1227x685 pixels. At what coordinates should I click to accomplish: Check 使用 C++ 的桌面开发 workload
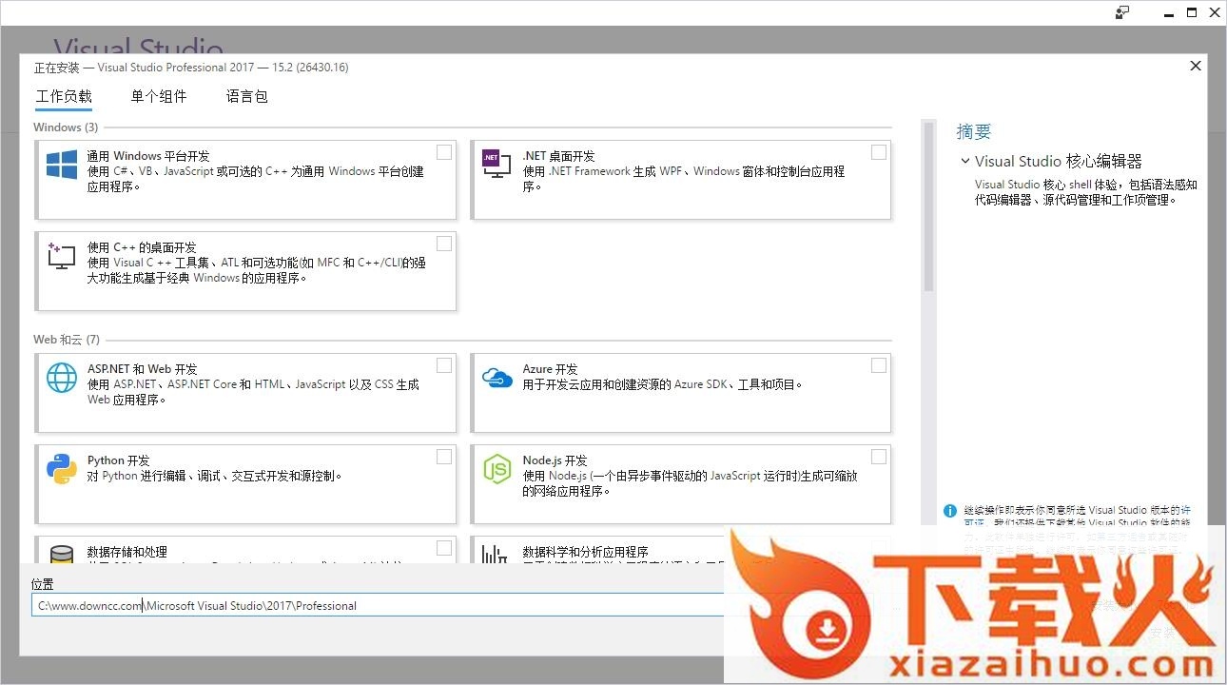click(444, 244)
